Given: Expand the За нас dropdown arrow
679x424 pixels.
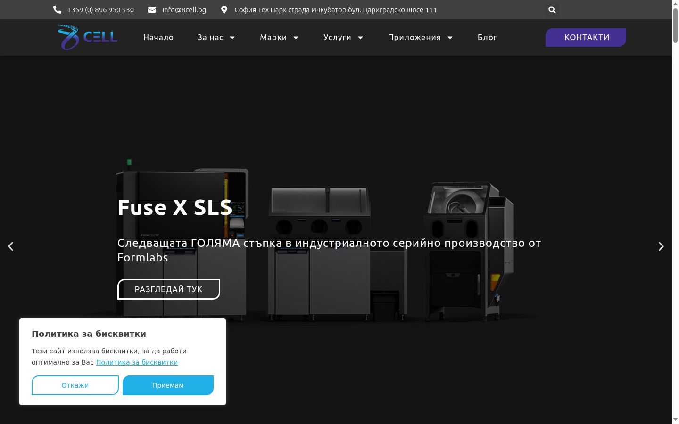Looking at the screenshot, I should point(232,38).
